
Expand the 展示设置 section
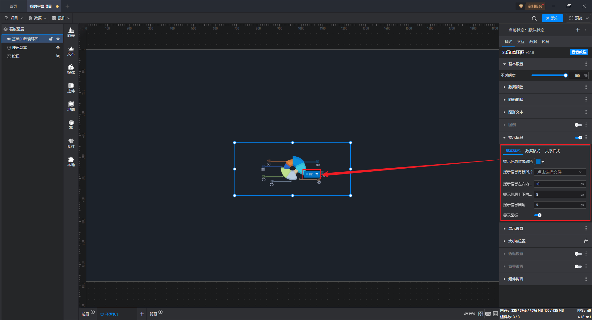[504, 229]
